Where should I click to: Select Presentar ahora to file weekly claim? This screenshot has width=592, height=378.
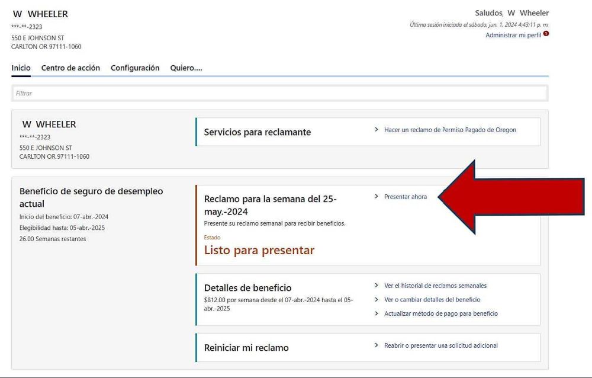pyautogui.click(x=406, y=197)
